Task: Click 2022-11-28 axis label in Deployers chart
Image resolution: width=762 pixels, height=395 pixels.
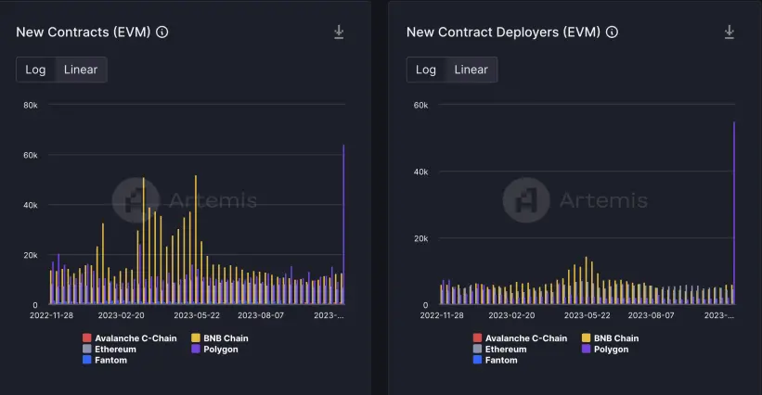Action: coord(442,315)
